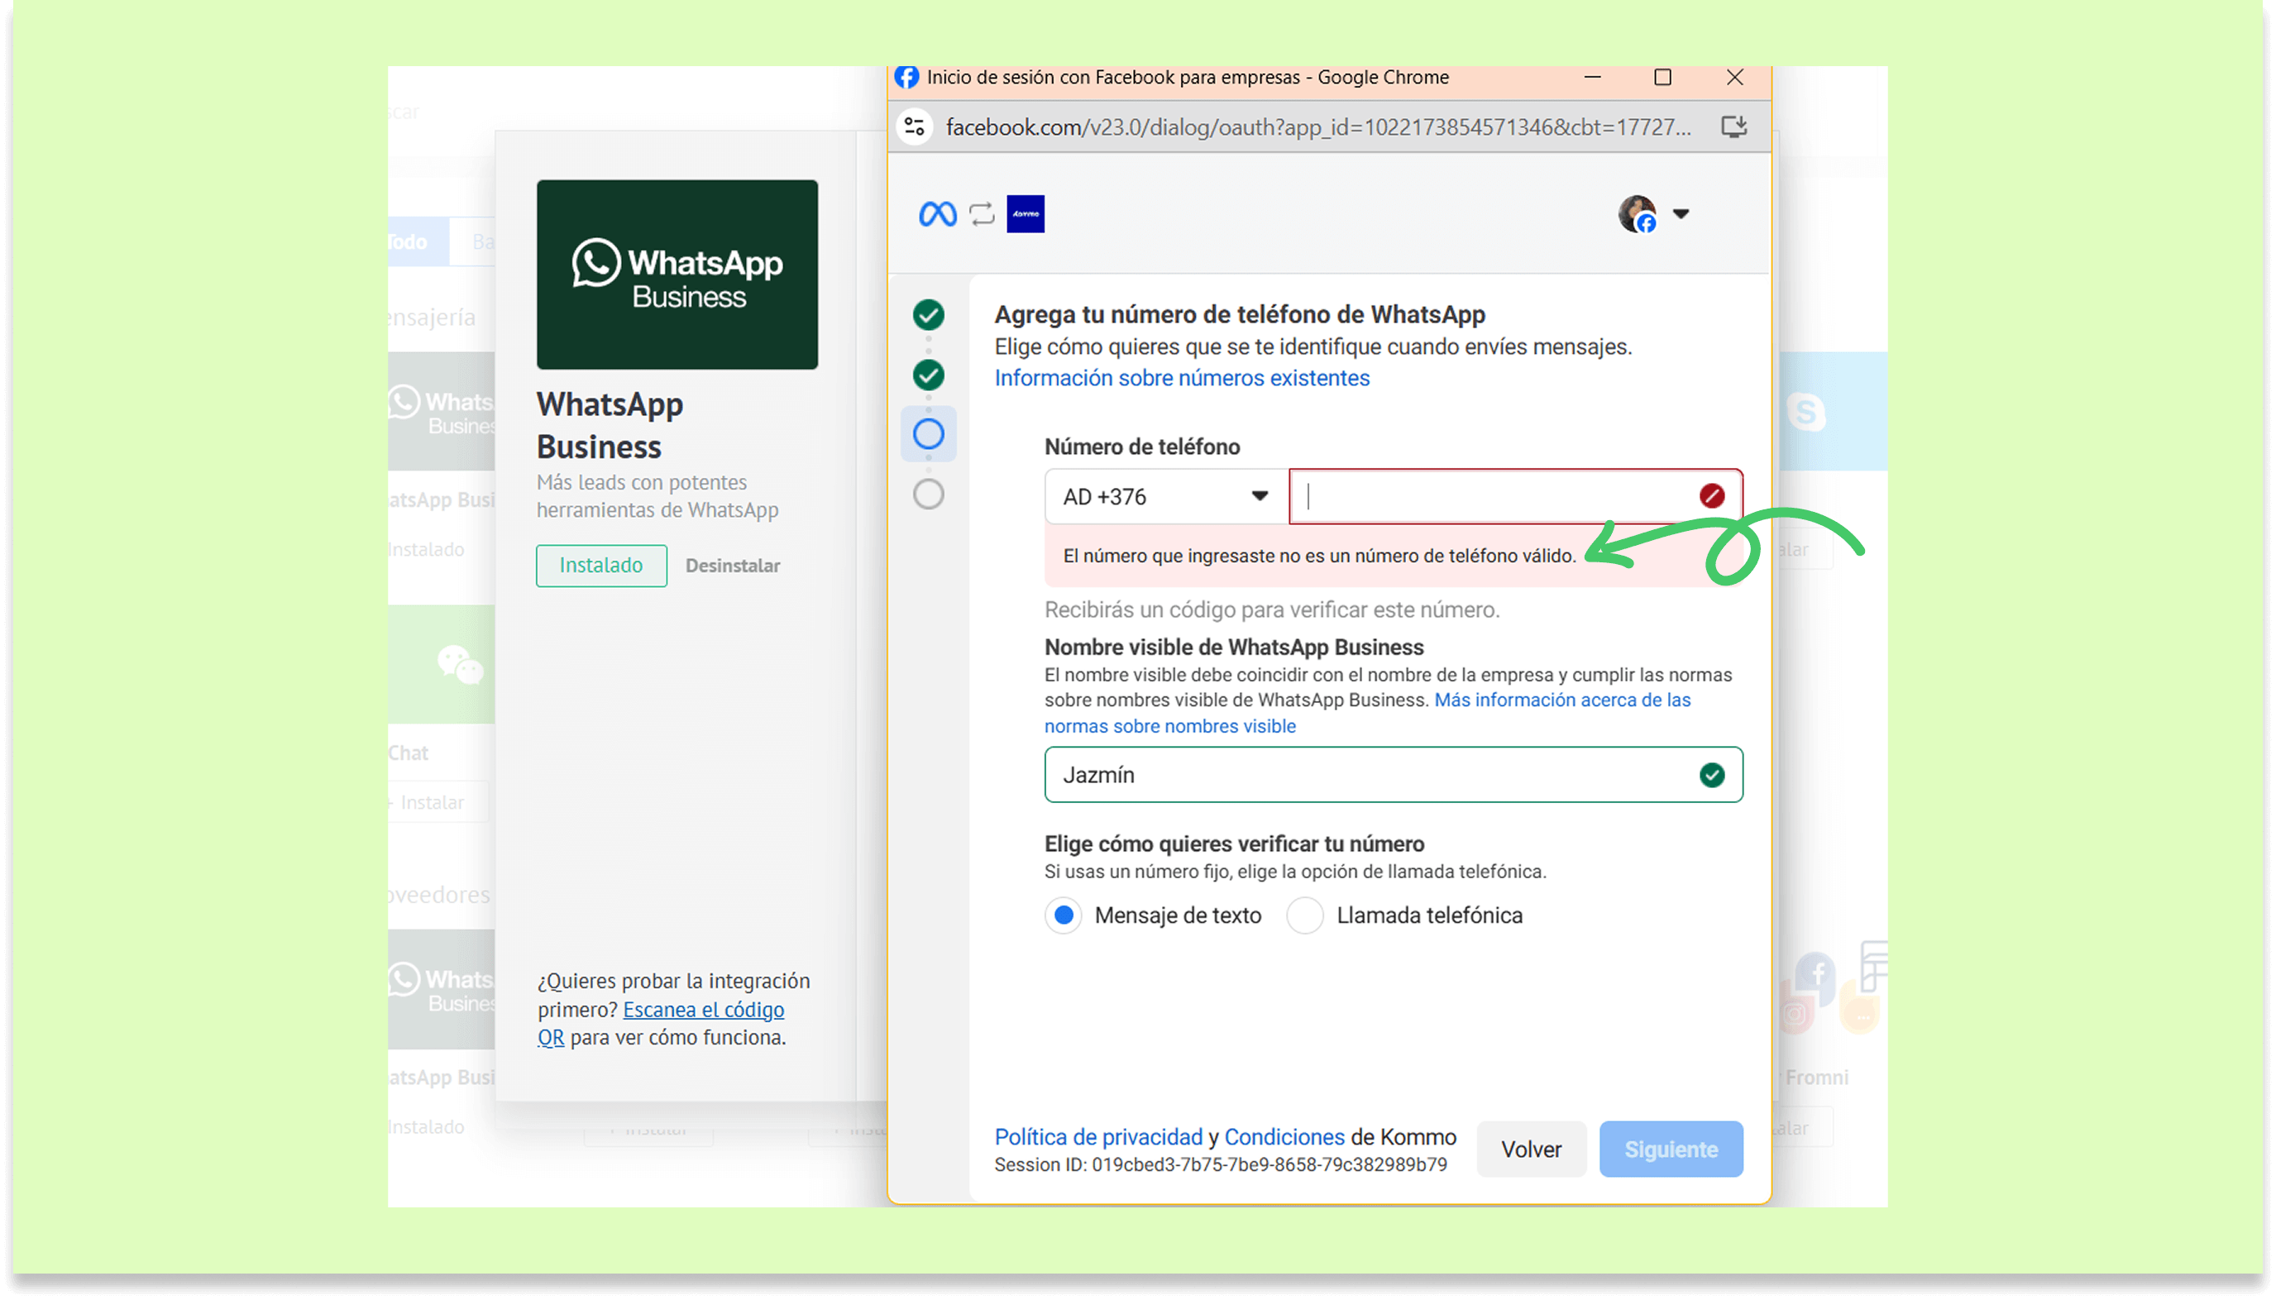The image size is (2276, 1300).
Task: Click the sync arrows icon beside Meta logo
Action: point(982,214)
